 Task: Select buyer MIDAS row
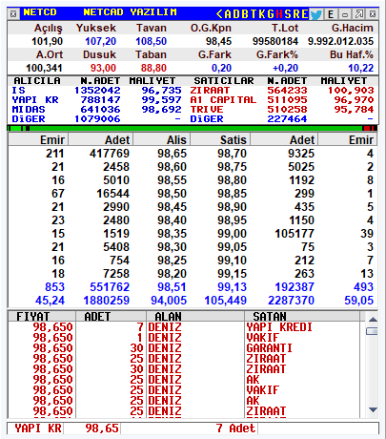pyautogui.click(x=96, y=110)
